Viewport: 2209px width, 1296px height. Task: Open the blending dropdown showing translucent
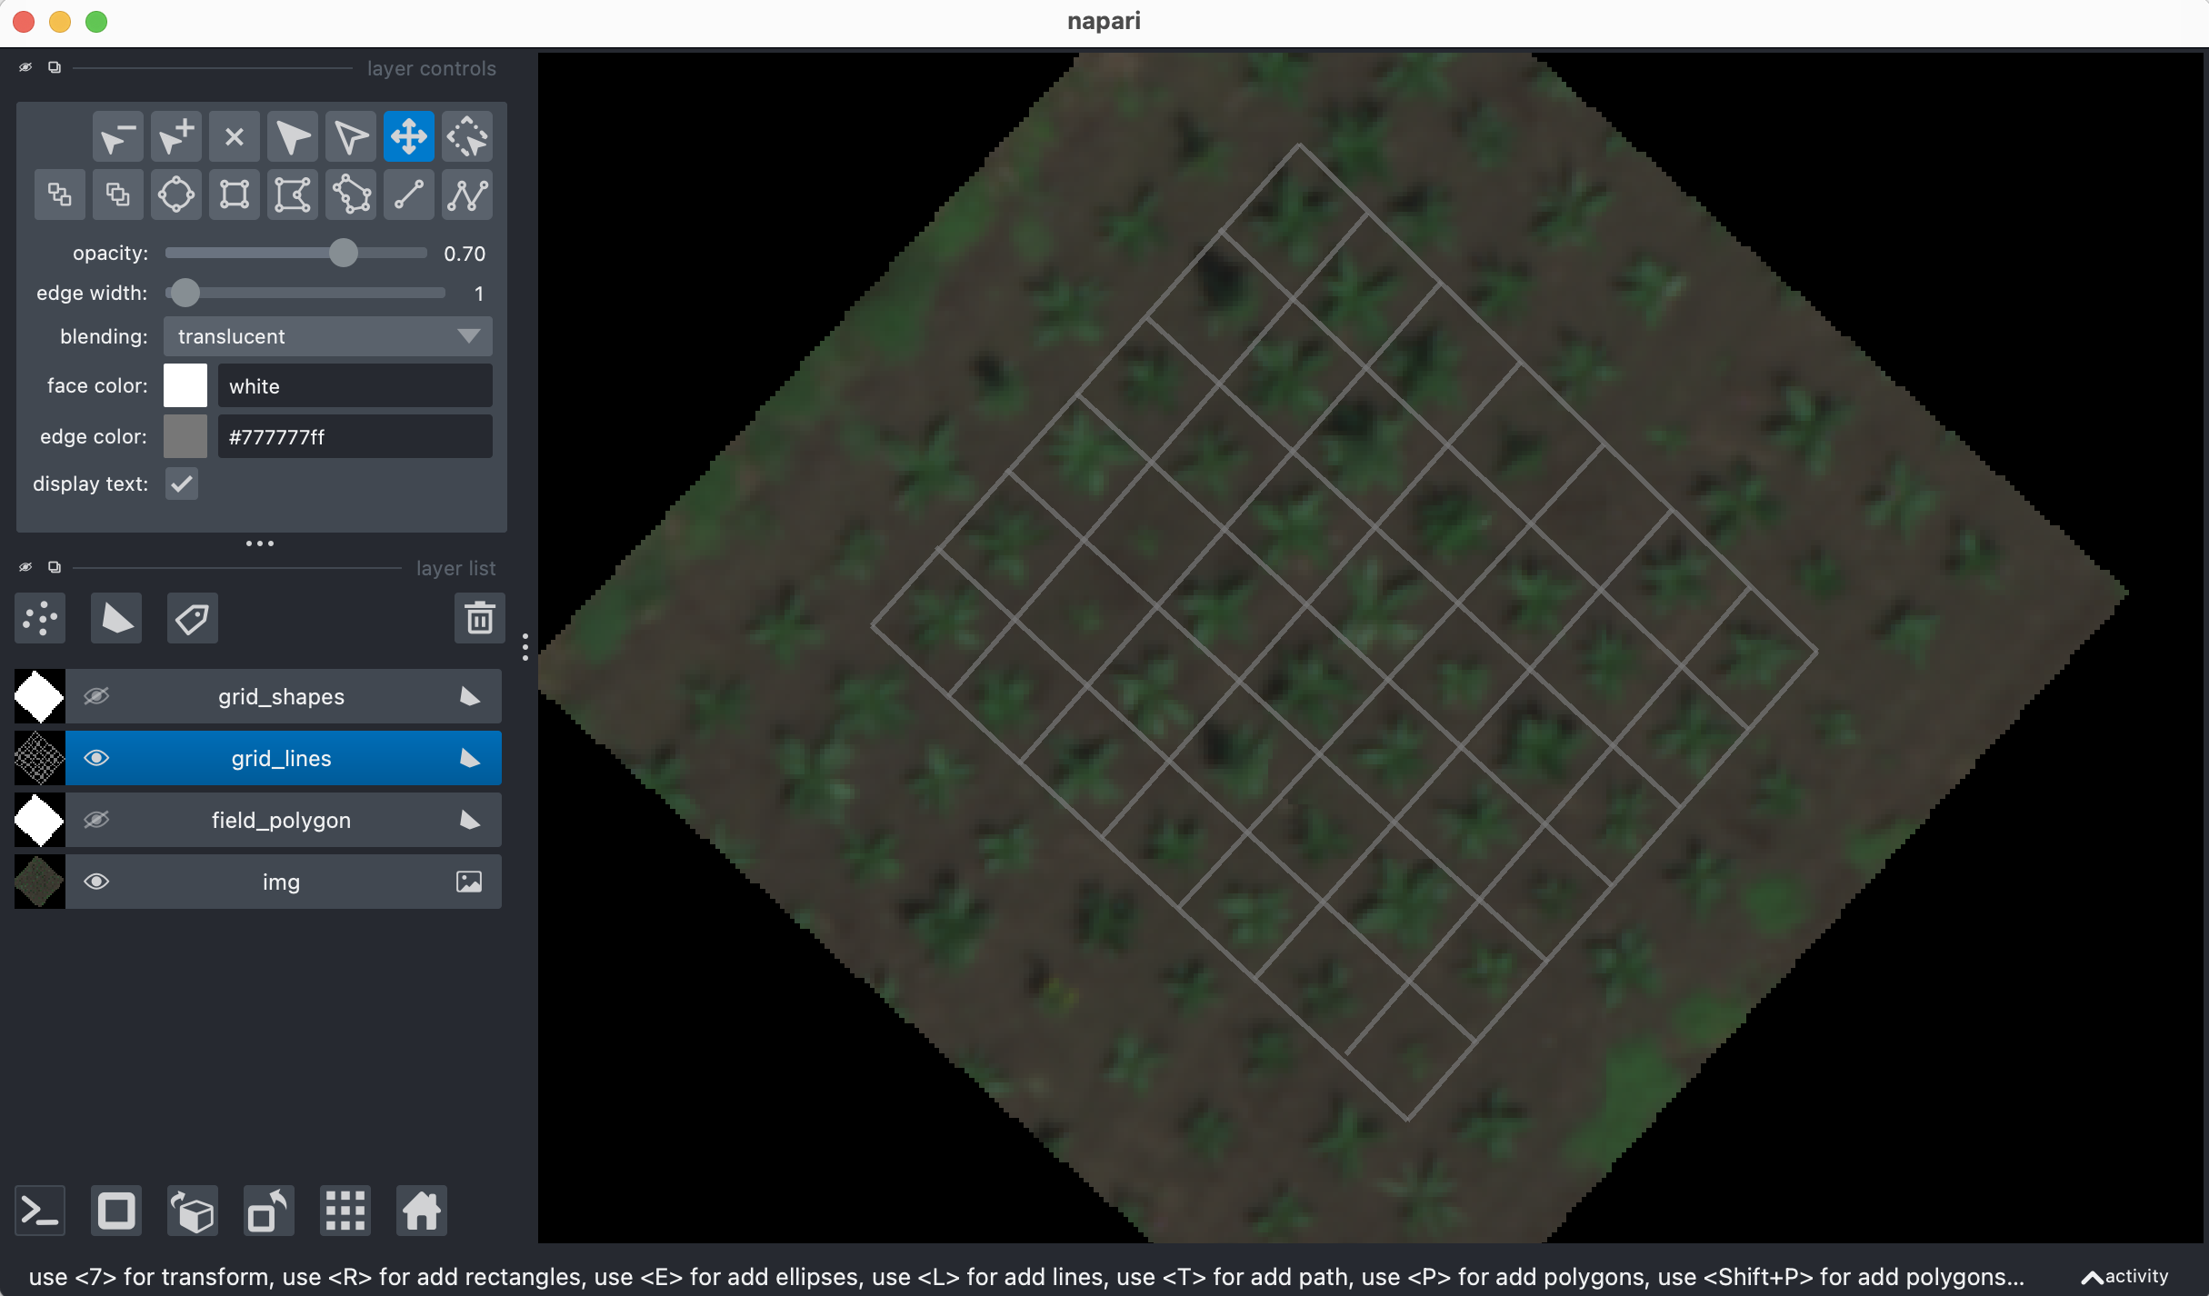pos(328,336)
